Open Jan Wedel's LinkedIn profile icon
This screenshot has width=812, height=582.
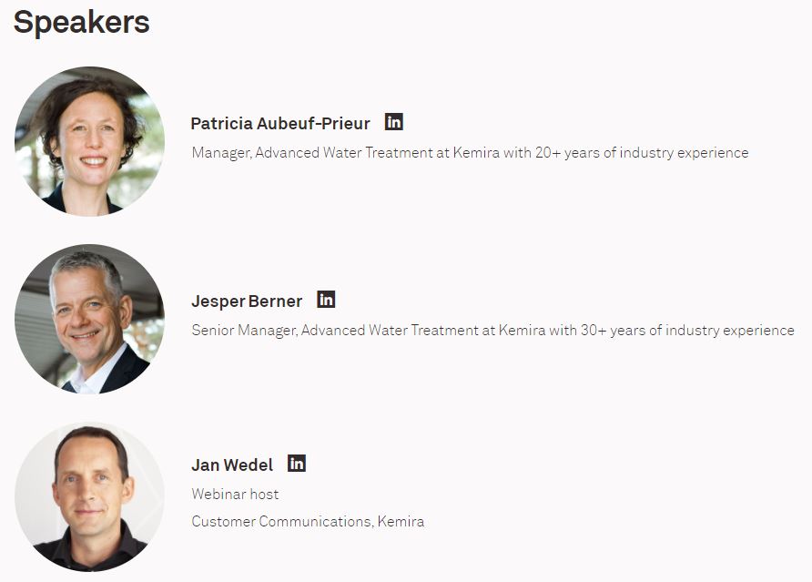click(297, 464)
